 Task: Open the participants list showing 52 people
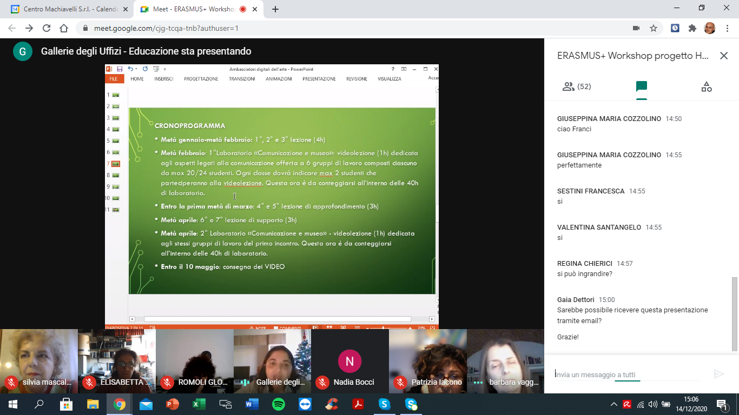pyautogui.click(x=577, y=86)
